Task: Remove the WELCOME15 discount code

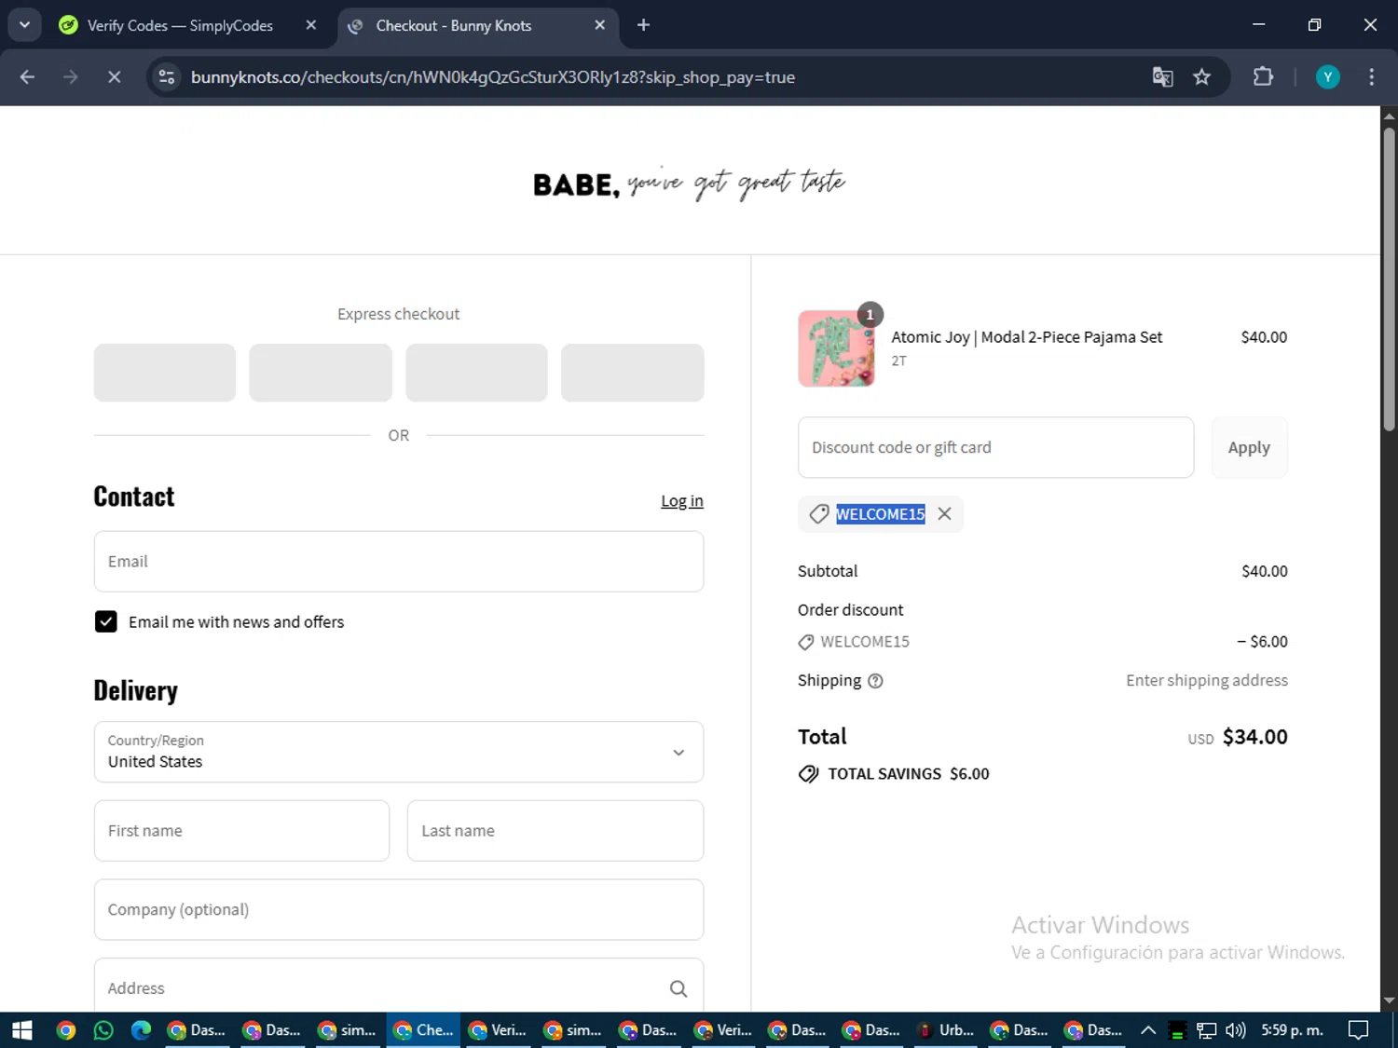Action: [944, 514]
